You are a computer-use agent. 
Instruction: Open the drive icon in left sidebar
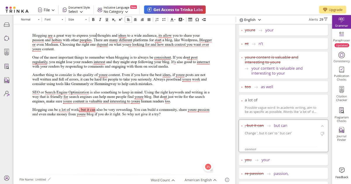click(x=7, y=25)
